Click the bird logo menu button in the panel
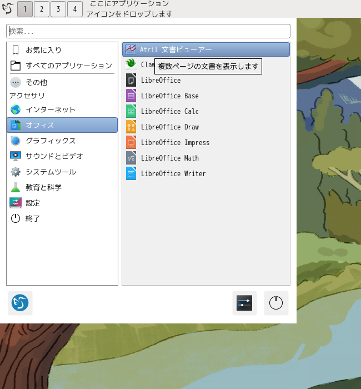The image size is (361, 389). pos(8,9)
